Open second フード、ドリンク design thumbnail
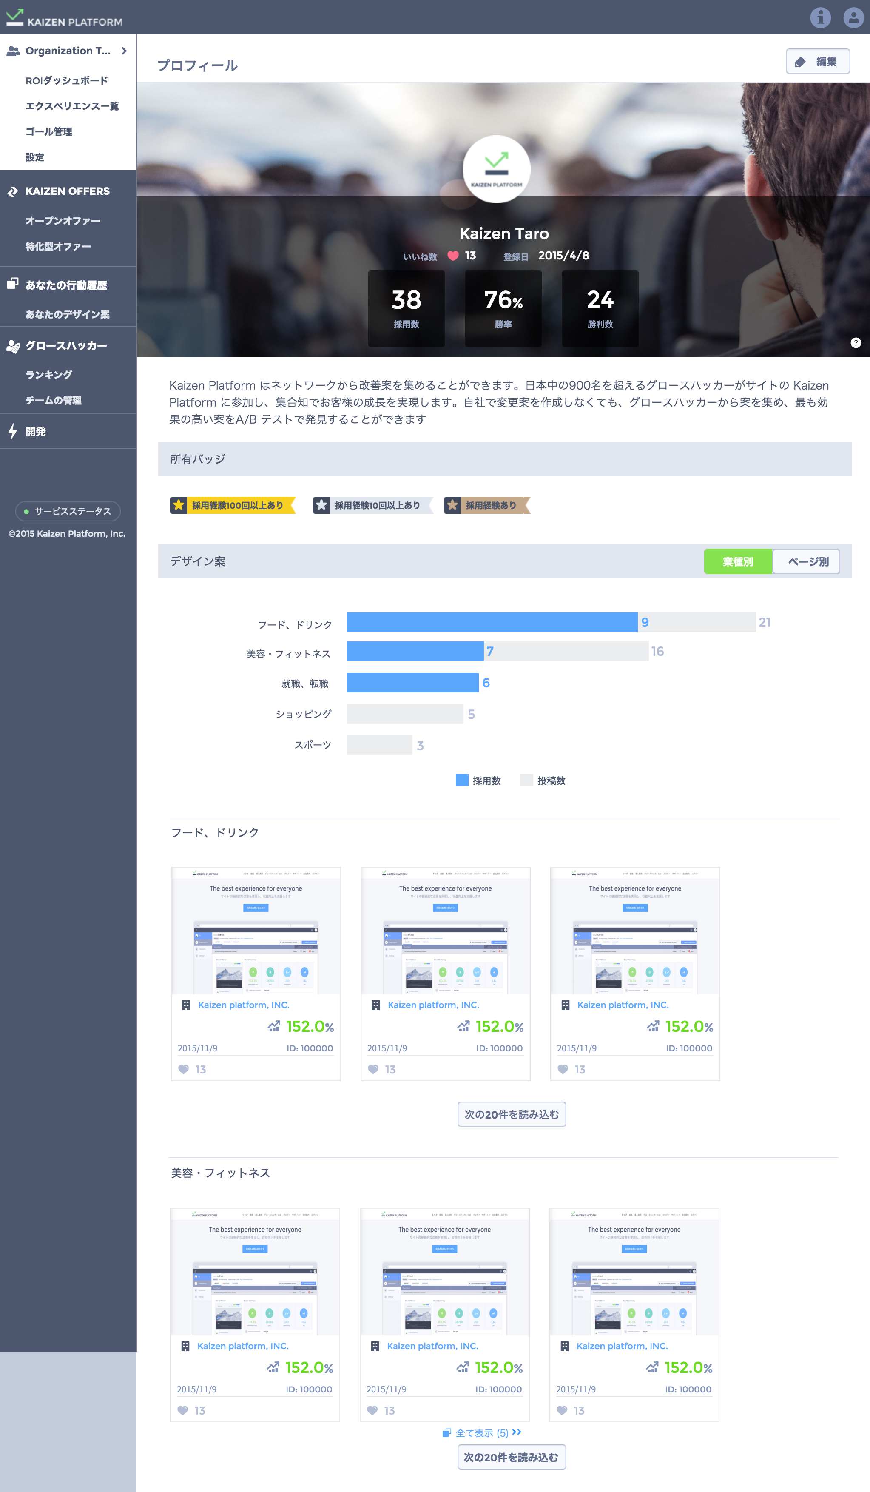 446,931
